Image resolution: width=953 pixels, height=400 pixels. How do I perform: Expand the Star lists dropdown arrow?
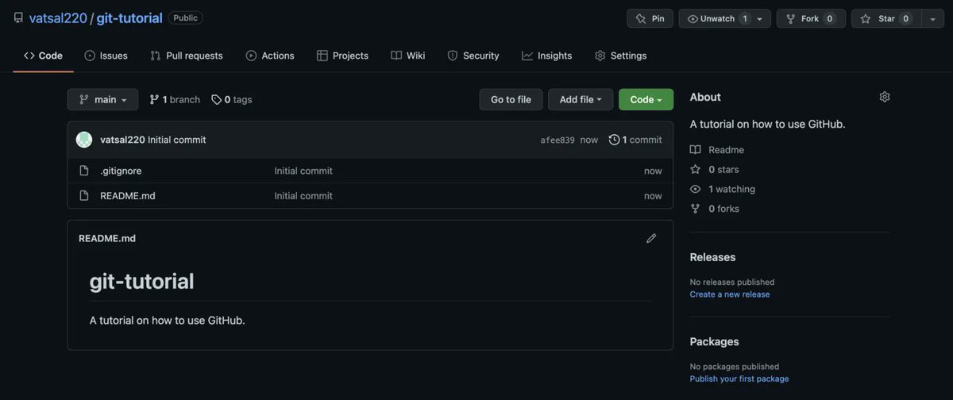pos(932,18)
